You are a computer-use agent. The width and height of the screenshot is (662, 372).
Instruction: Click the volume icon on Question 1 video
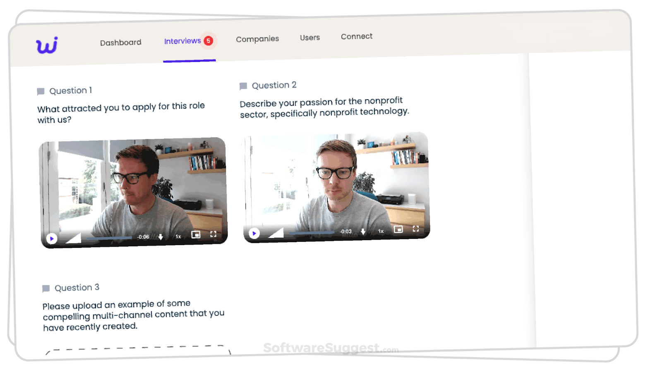click(74, 238)
